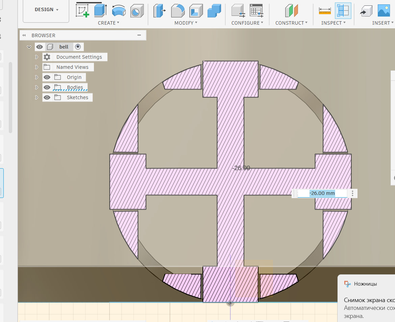
Task: Select the Create Sketch tool
Action: 82,10
